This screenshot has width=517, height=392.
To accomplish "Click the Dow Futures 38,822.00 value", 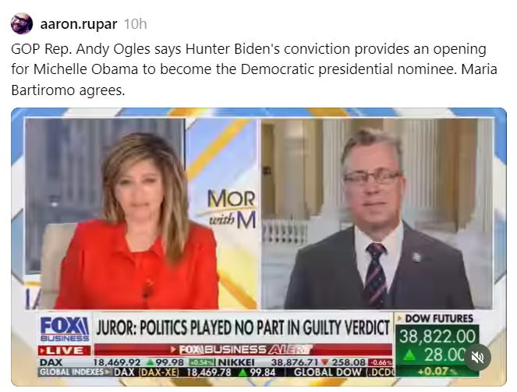I will 437,337.
